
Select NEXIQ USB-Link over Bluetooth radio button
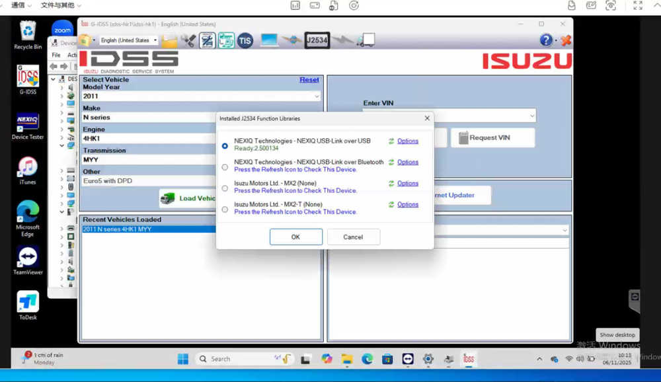[x=225, y=167]
